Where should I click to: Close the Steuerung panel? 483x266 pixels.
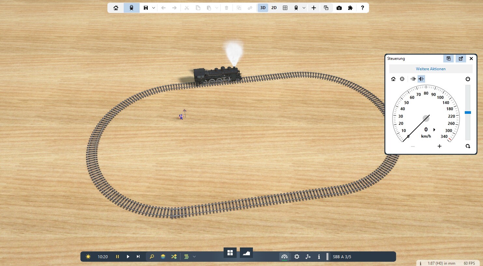tap(471, 59)
